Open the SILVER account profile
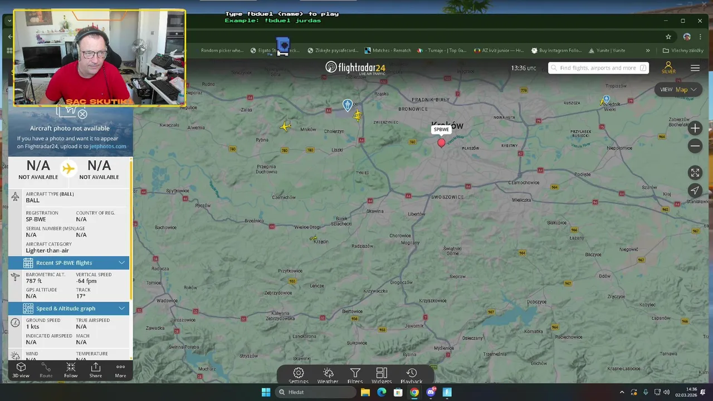The width and height of the screenshot is (713, 401). (x=668, y=68)
